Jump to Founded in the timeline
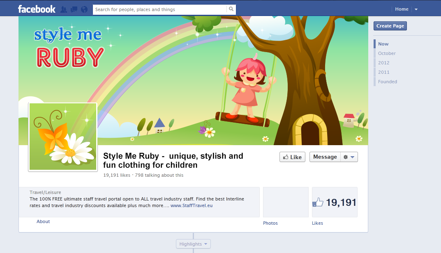The image size is (441, 253). point(388,82)
